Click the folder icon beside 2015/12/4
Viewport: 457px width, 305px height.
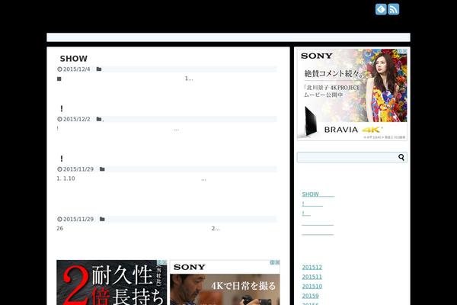pos(99,69)
